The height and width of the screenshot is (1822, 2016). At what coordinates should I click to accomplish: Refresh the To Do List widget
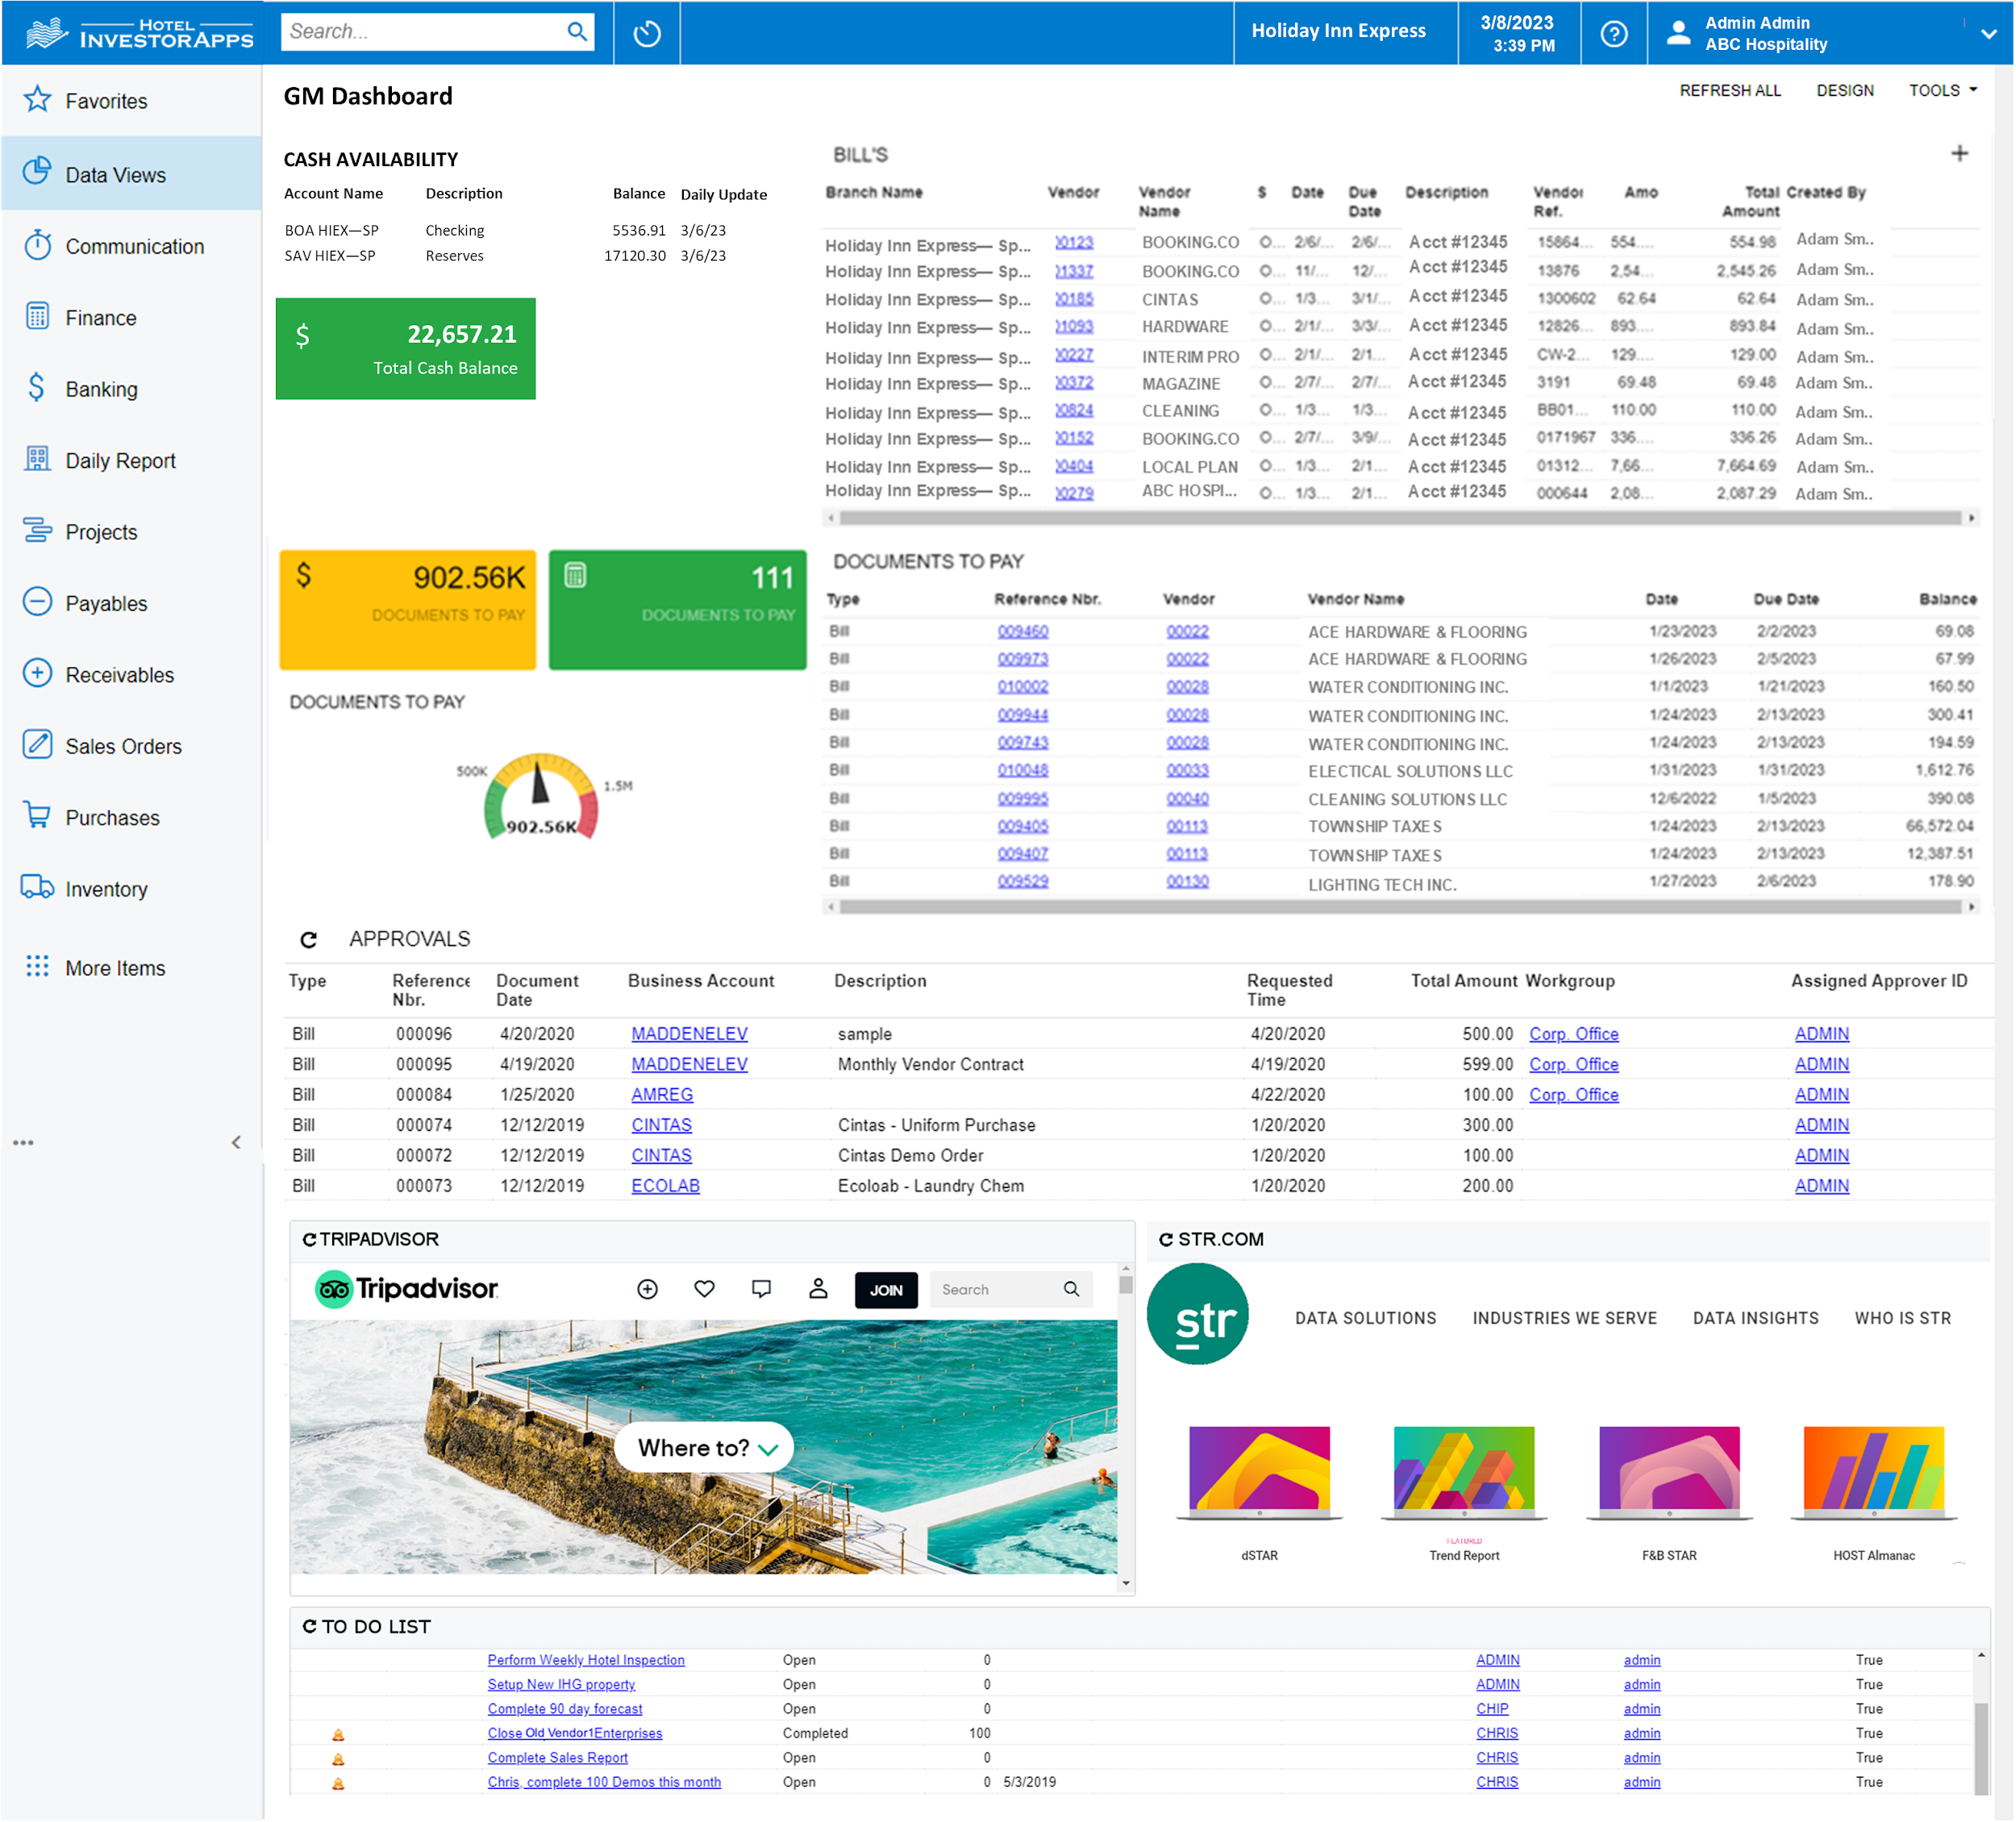point(309,1627)
